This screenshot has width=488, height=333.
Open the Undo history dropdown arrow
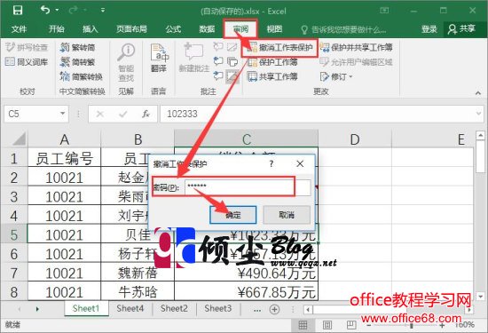click(x=58, y=11)
